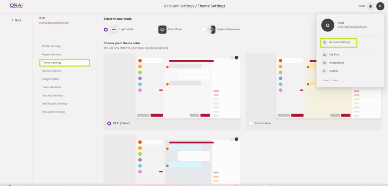Screen dimensions: 388x186
Task: Click the large O avatar in the profile popup
Action: pos(328,25)
